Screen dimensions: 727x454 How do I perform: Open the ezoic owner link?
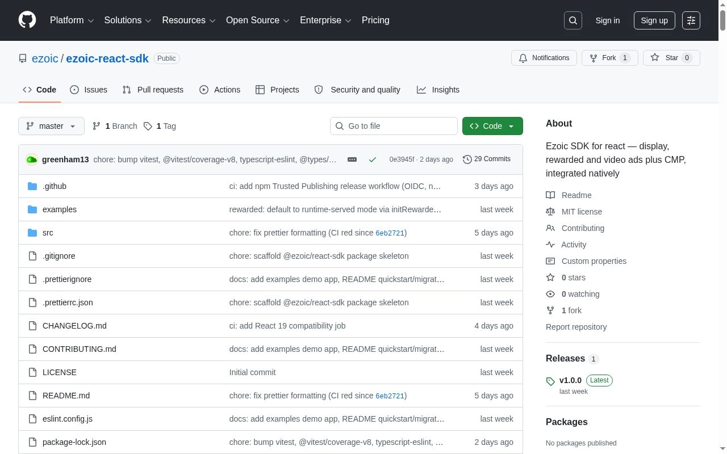pos(45,58)
